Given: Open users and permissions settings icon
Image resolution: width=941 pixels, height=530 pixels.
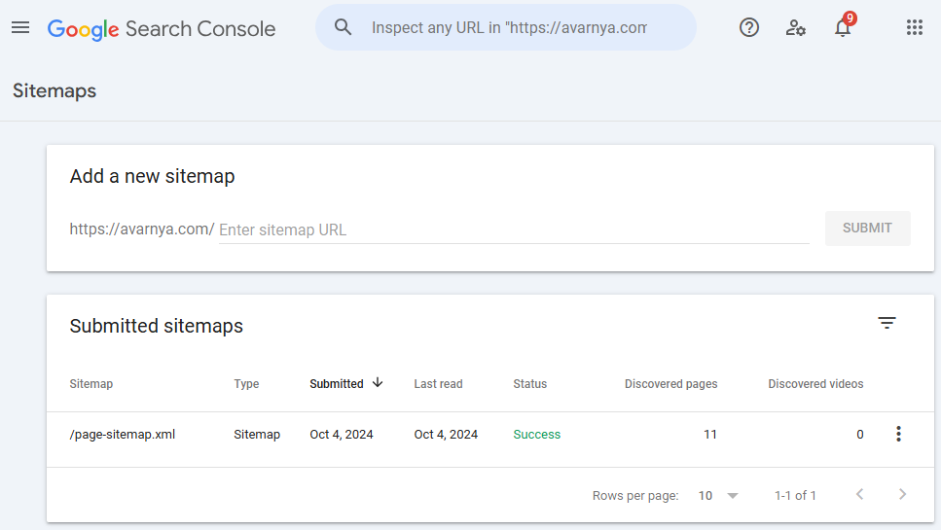Looking at the screenshot, I should [x=795, y=27].
